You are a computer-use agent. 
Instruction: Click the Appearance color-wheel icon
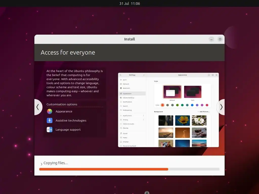tap(50, 111)
